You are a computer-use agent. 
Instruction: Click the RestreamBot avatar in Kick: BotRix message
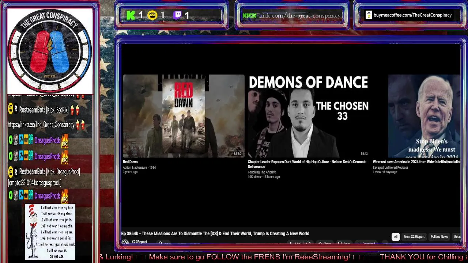click(11, 108)
